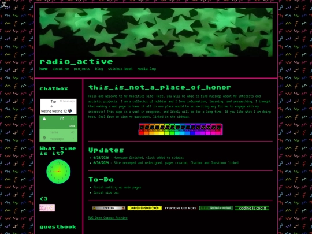The height and width of the screenshot is (234, 312).
Task: Click the 'finish side bar' to-do item
Action: click(x=106, y=192)
